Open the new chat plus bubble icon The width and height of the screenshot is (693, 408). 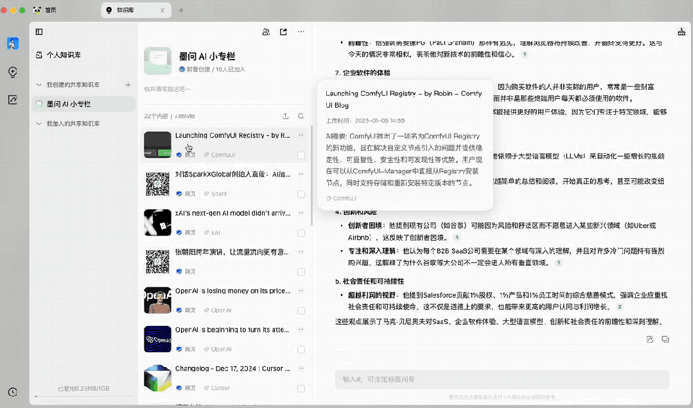click(13, 72)
